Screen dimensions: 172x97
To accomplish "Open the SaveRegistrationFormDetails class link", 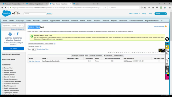I will pyautogui.click(x=51, y=61).
